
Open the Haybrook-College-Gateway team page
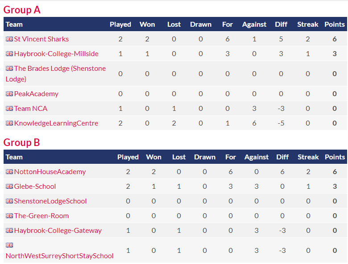pos(58,231)
